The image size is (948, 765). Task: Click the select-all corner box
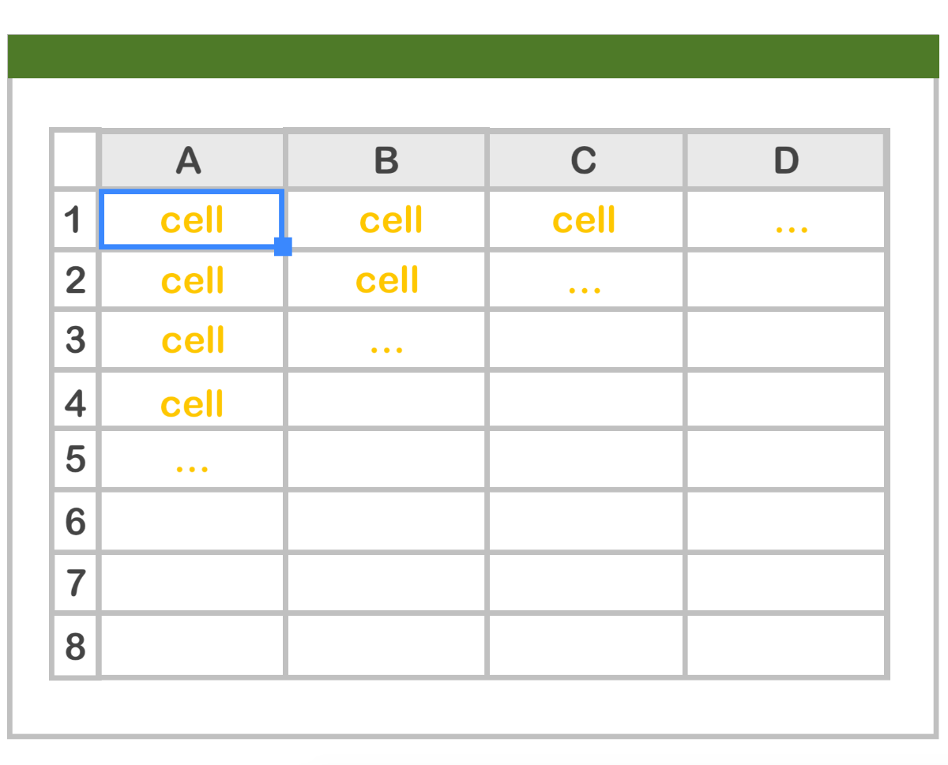tap(74, 160)
